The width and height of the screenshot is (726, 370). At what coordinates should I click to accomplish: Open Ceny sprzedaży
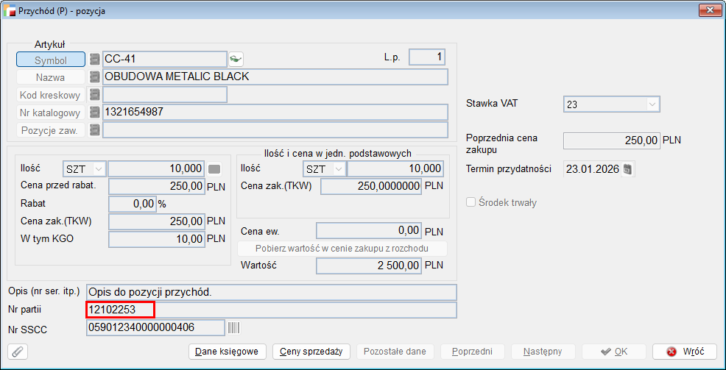311,352
